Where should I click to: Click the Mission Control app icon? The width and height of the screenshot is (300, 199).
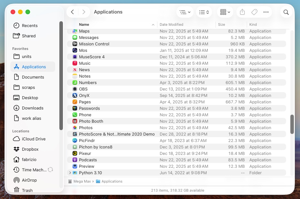pos(75,44)
